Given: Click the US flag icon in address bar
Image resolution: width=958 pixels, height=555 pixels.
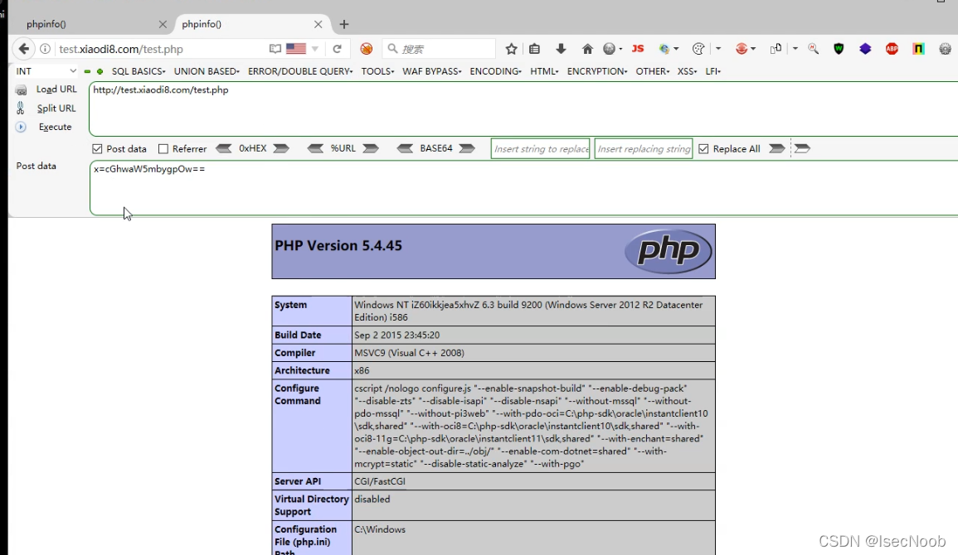Looking at the screenshot, I should click(296, 49).
